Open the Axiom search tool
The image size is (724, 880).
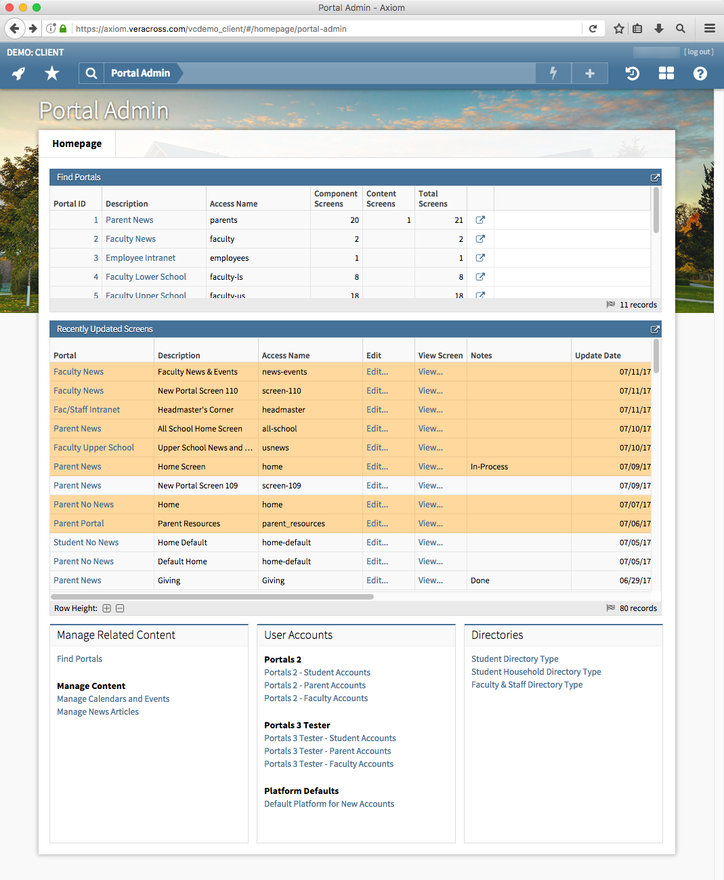coord(91,73)
